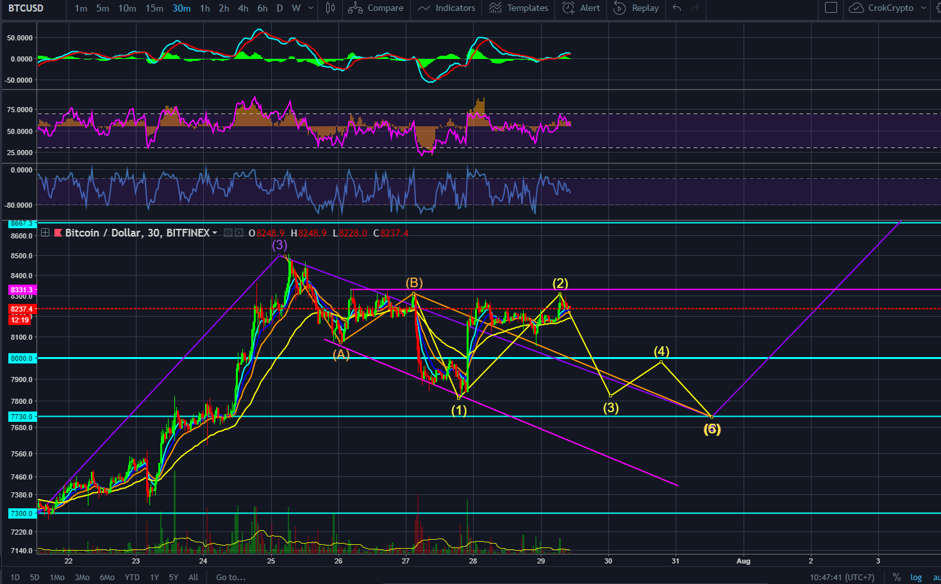Click the Go to... button
This screenshot has width=941, height=584.
tap(230, 577)
